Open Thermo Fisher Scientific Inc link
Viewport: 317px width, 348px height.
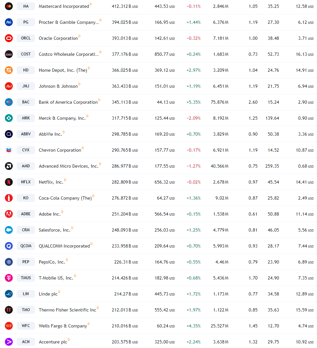click(x=68, y=310)
